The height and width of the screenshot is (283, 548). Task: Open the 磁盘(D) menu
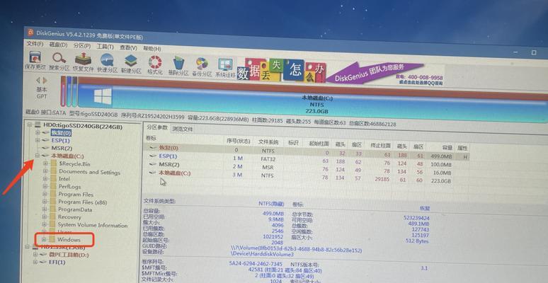(x=58, y=45)
